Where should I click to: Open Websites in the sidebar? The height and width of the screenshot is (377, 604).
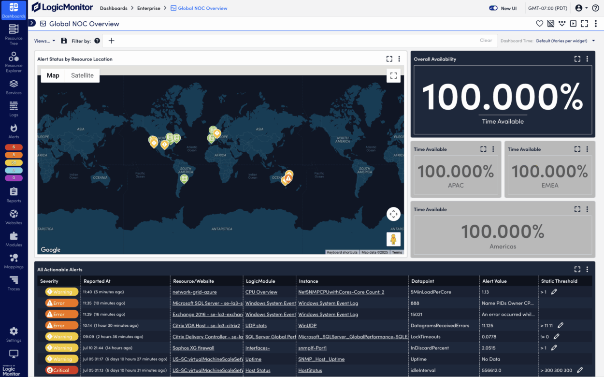click(x=14, y=217)
